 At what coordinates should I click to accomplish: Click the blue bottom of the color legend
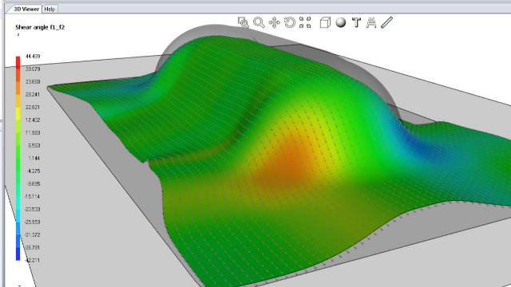coord(18,254)
